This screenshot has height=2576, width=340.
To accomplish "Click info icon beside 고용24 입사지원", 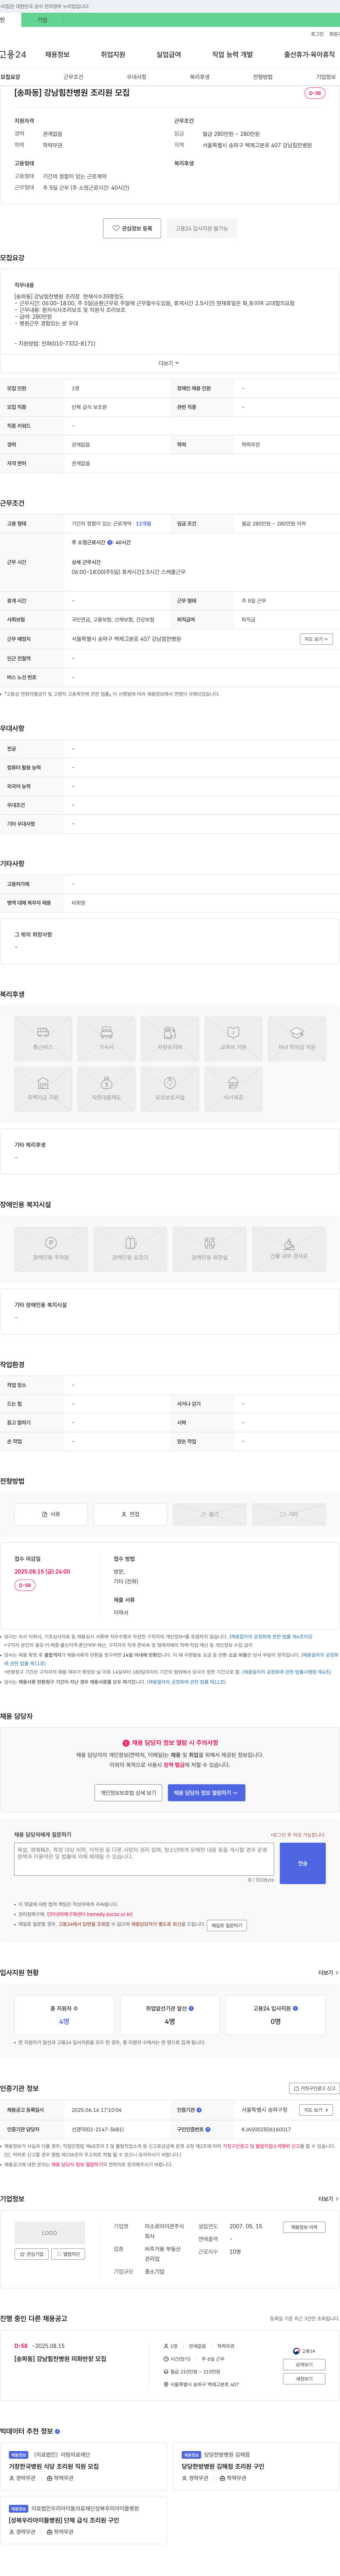I will 295,2008.
